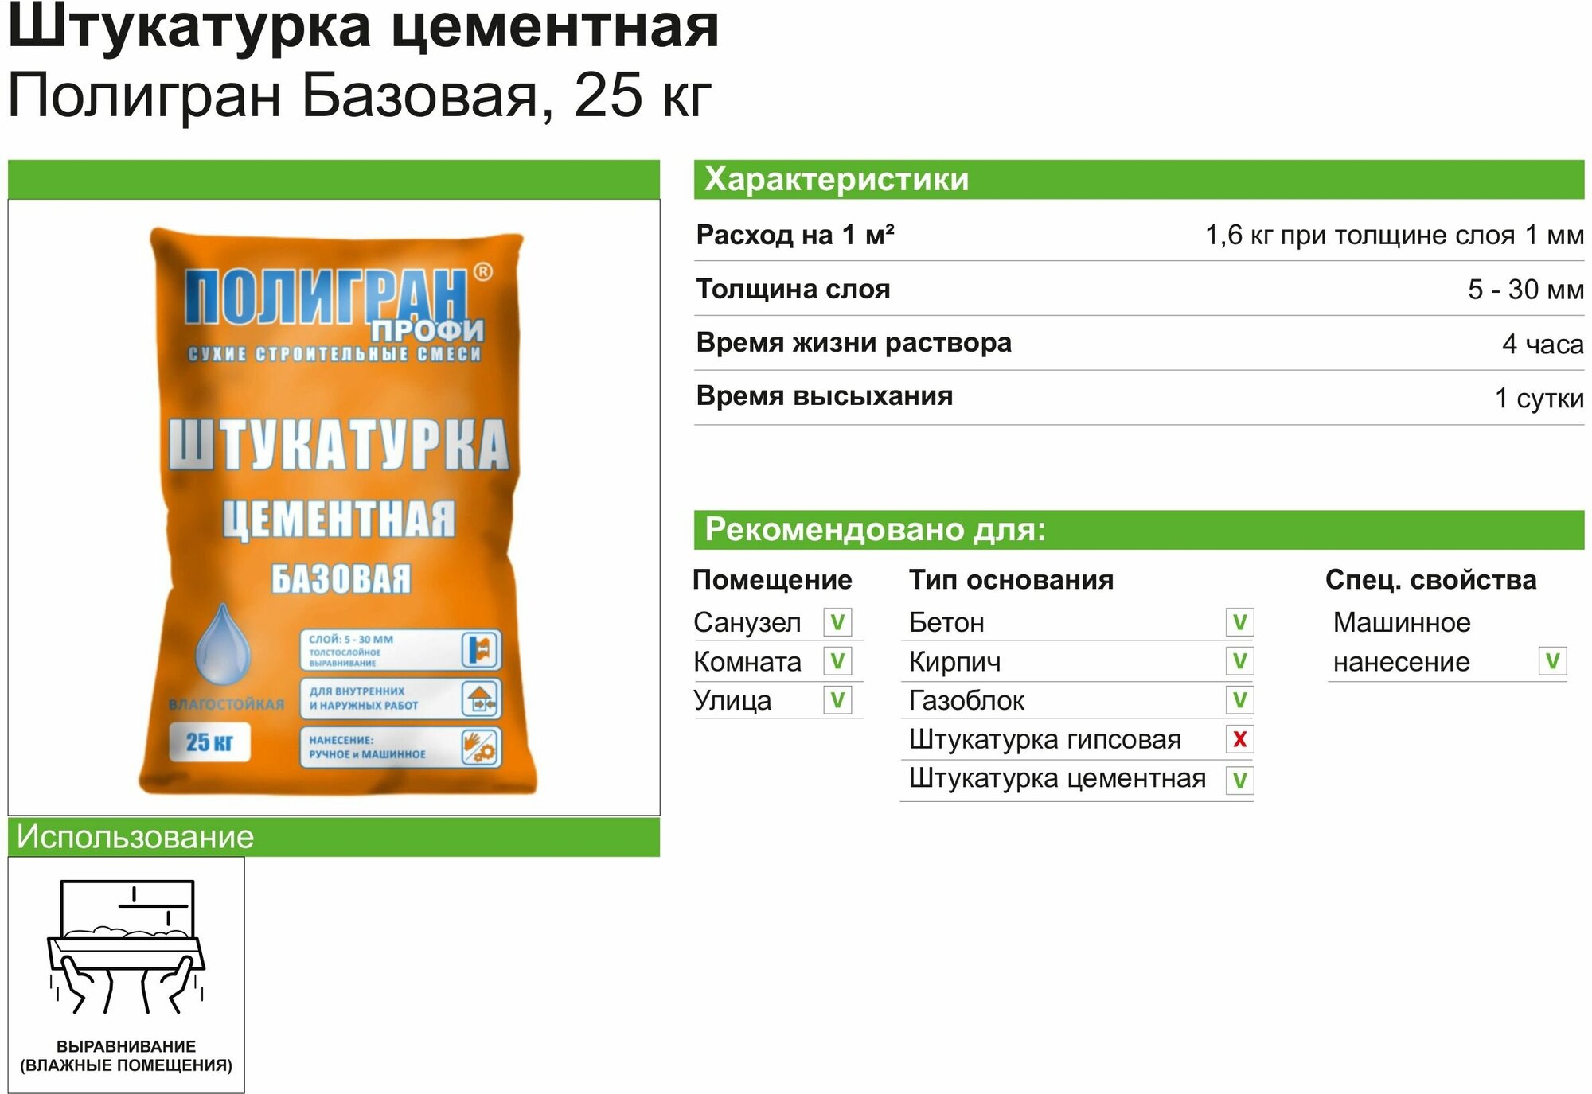Click the Штукатурка цементная base type label

1057,779
